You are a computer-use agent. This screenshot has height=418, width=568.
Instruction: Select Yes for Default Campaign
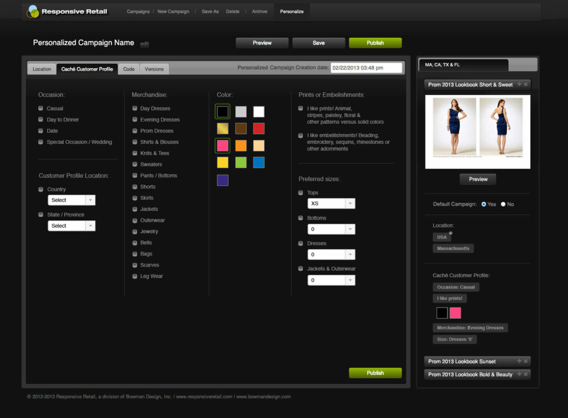(x=484, y=204)
